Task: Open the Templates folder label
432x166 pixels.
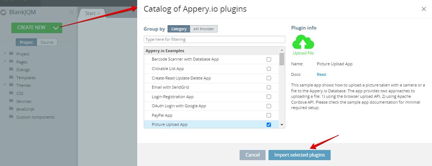Action: coord(26,78)
